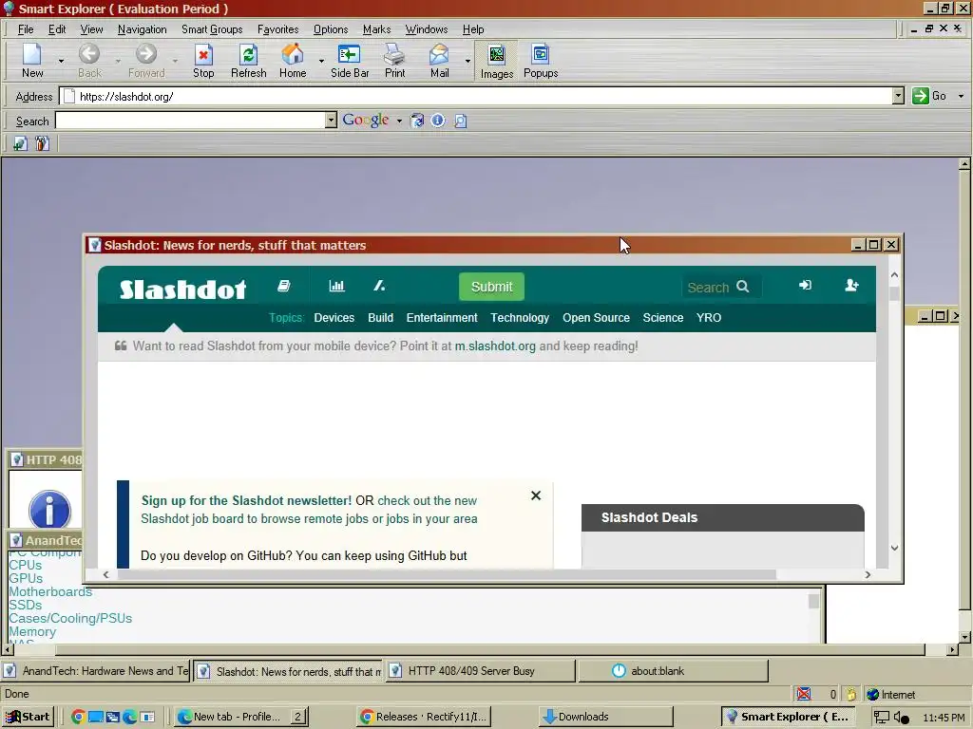Click the Motherboards link in the AnandTech window
The height and width of the screenshot is (729, 973).
[x=50, y=591]
